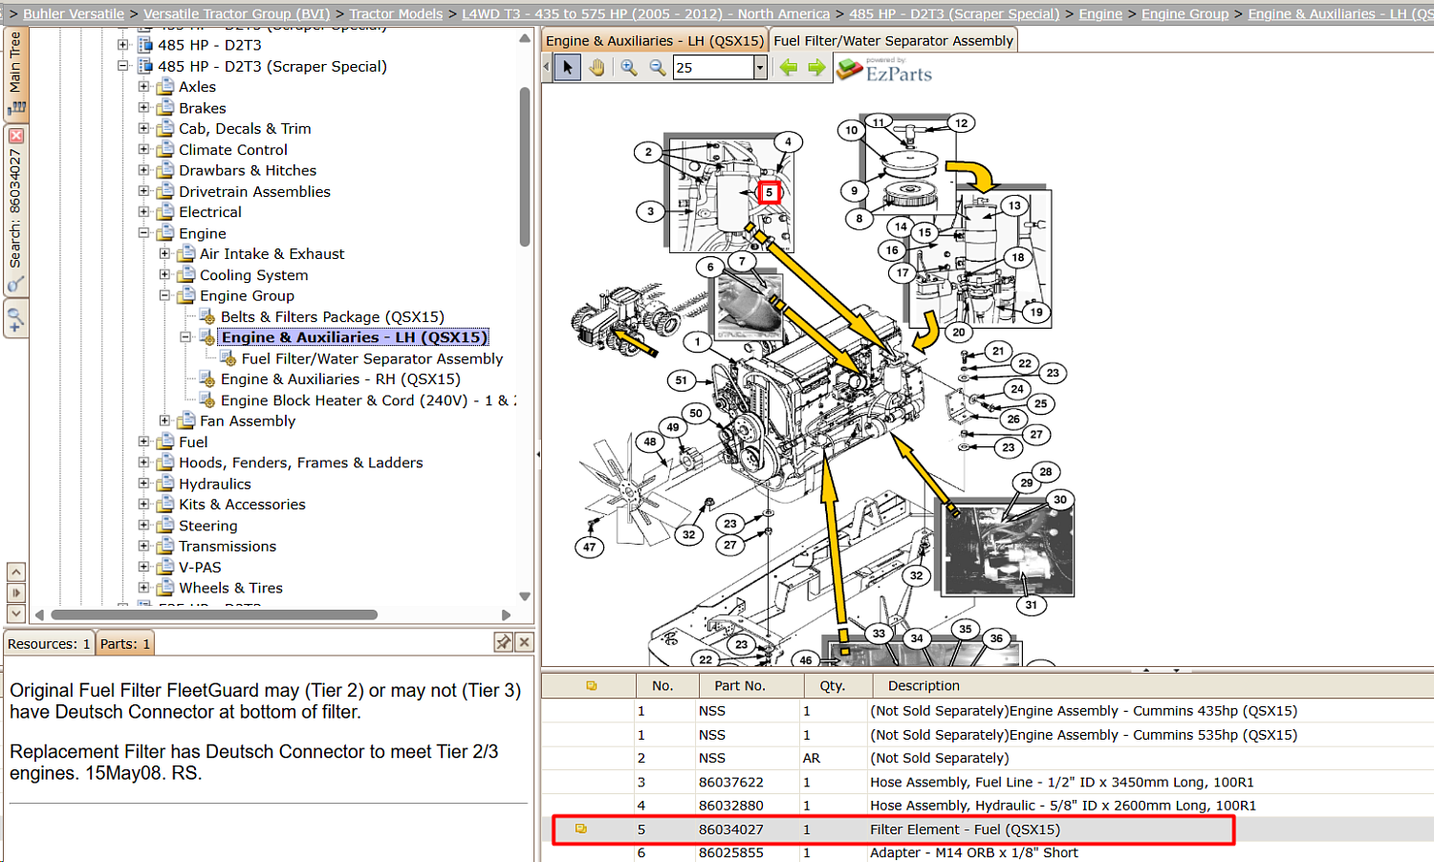The width and height of the screenshot is (1434, 862).
Task: Open the Resources: 1 tab
Action: click(49, 644)
